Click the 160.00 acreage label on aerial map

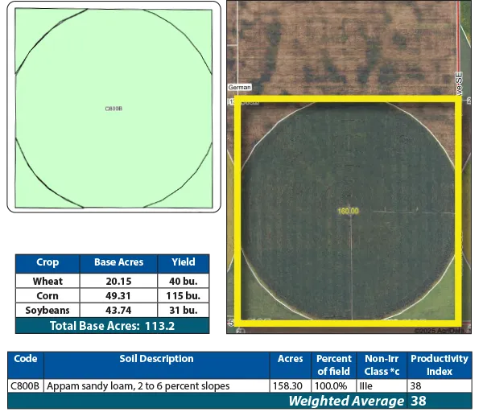coord(348,211)
